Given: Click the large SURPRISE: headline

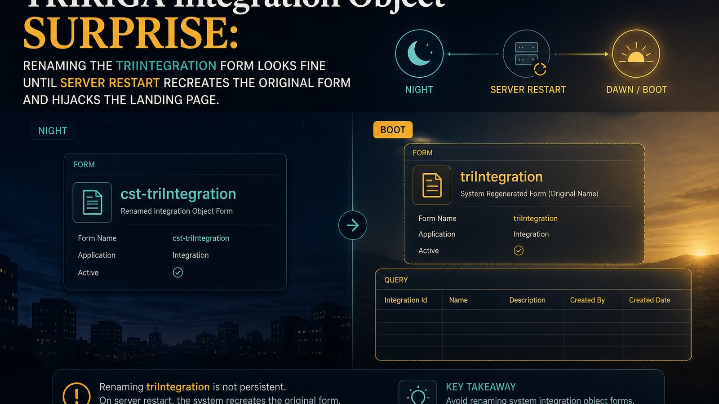Looking at the screenshot, I should tap(131, 34).
